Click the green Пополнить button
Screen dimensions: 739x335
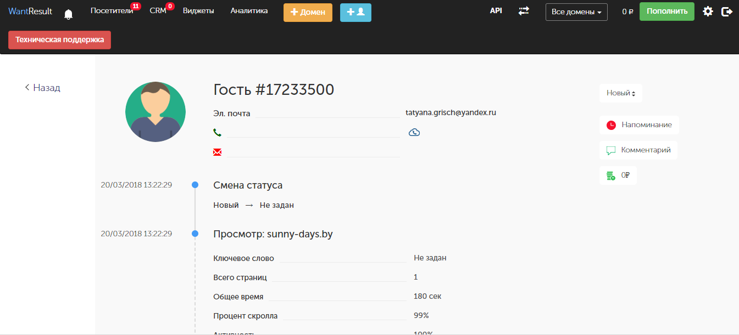click(x=667, y=12)
